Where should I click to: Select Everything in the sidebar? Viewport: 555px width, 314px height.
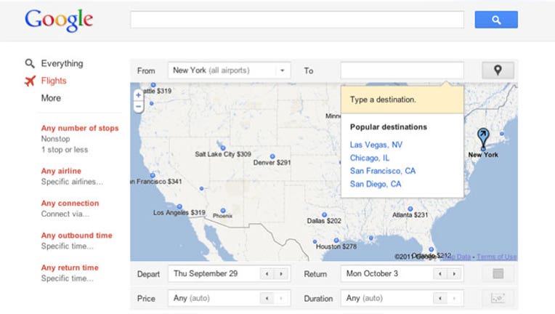[x=62, y=64]
